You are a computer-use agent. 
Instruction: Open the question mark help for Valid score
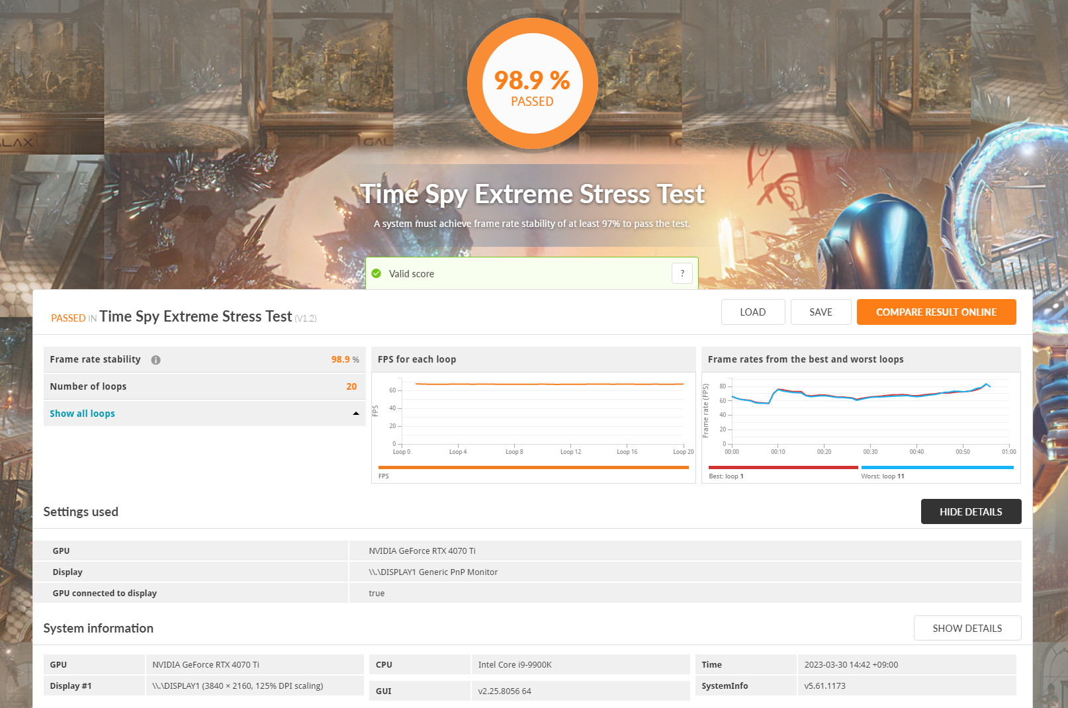(682, 273)
